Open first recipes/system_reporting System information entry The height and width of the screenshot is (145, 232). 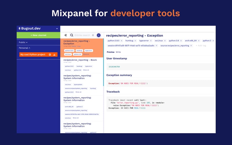coord(82,84)
